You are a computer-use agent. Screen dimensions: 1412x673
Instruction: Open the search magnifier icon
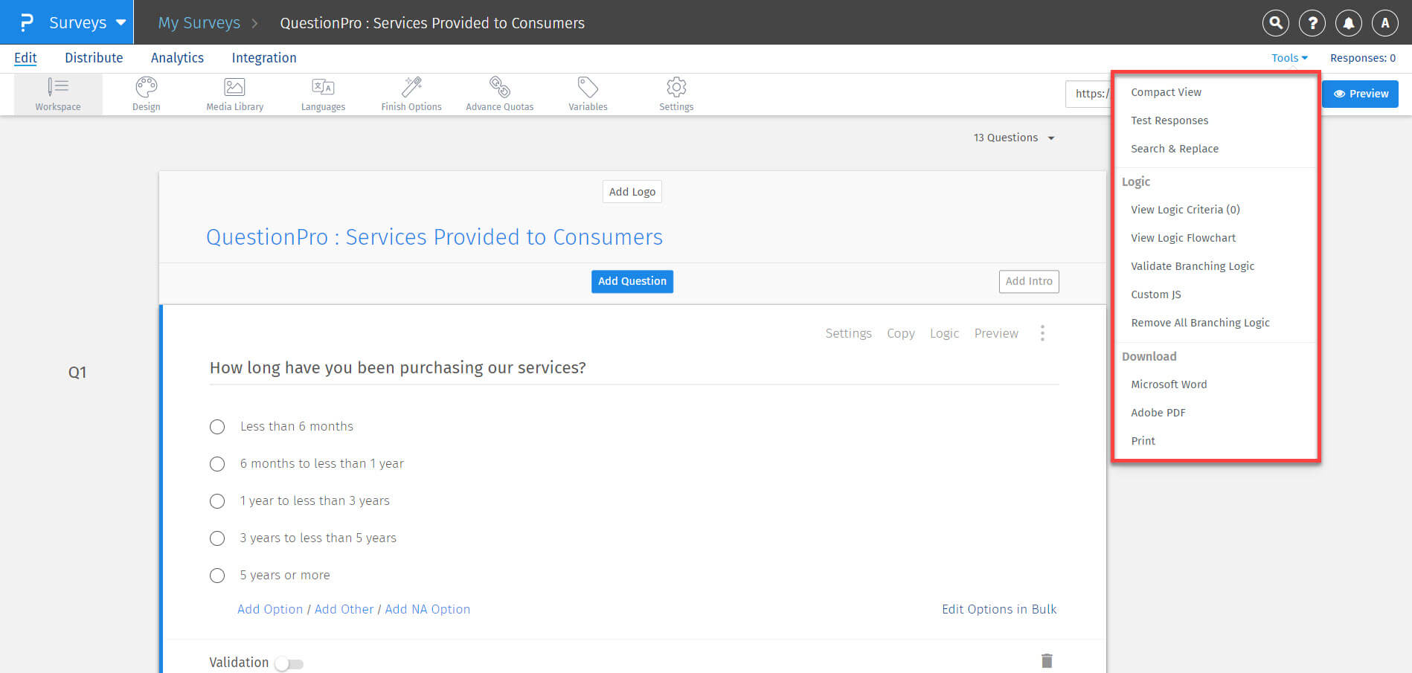(1275, 23)
